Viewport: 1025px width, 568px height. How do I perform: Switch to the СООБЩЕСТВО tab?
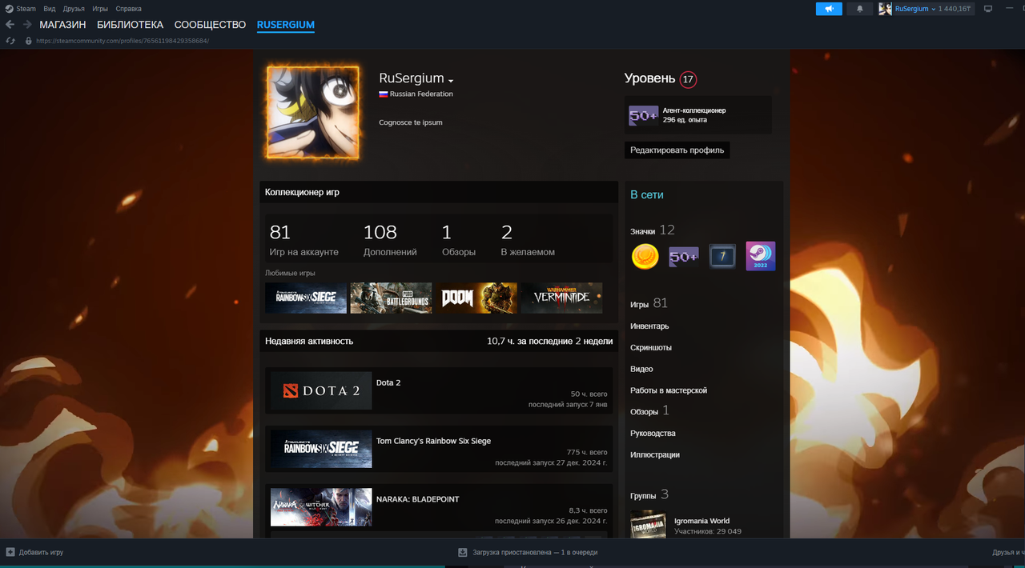[210, 25]
